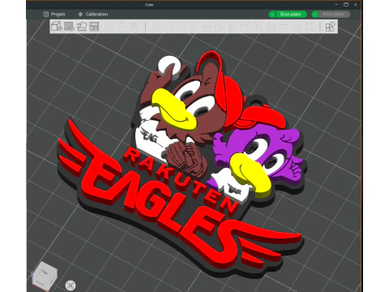Expand the Slice plate dropdown arrow
Viewport: 389px width, 292px height.
coord(272,15)
